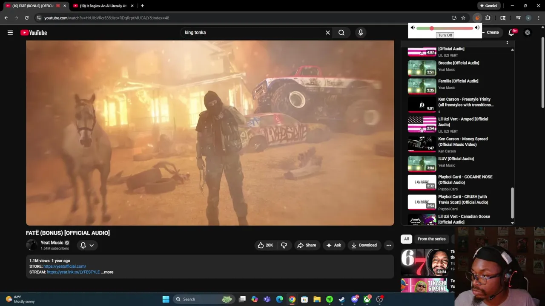This screenshot has height=306, width=545.
Task: Click the Yeat Music channel avatar
Action: click(x=32, y=245)
